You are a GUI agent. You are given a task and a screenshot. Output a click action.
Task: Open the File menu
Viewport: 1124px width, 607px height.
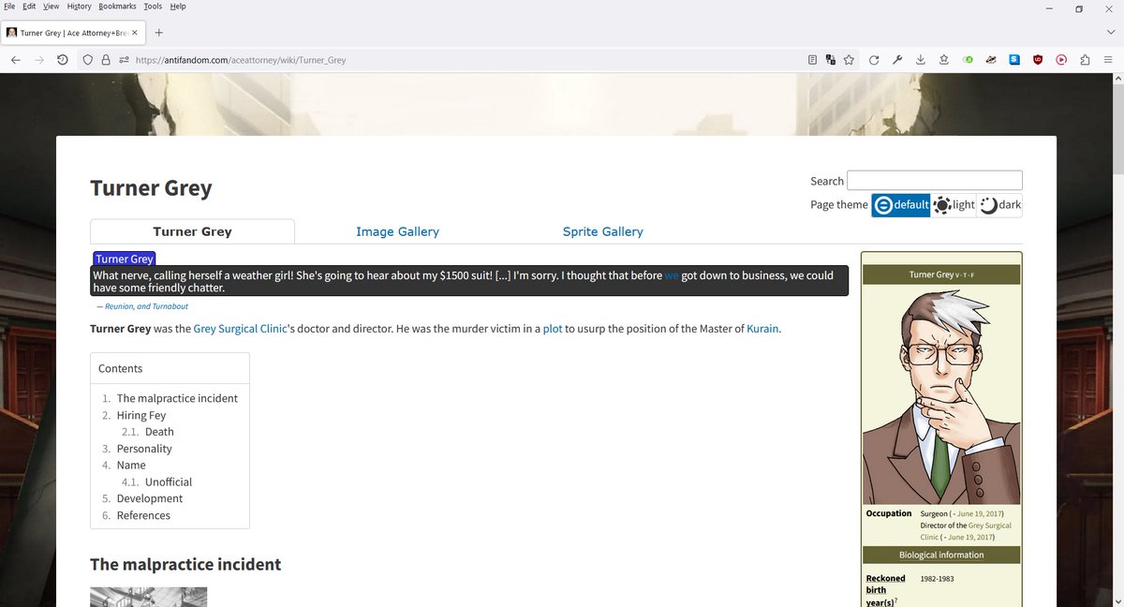[x=10, y=7]
